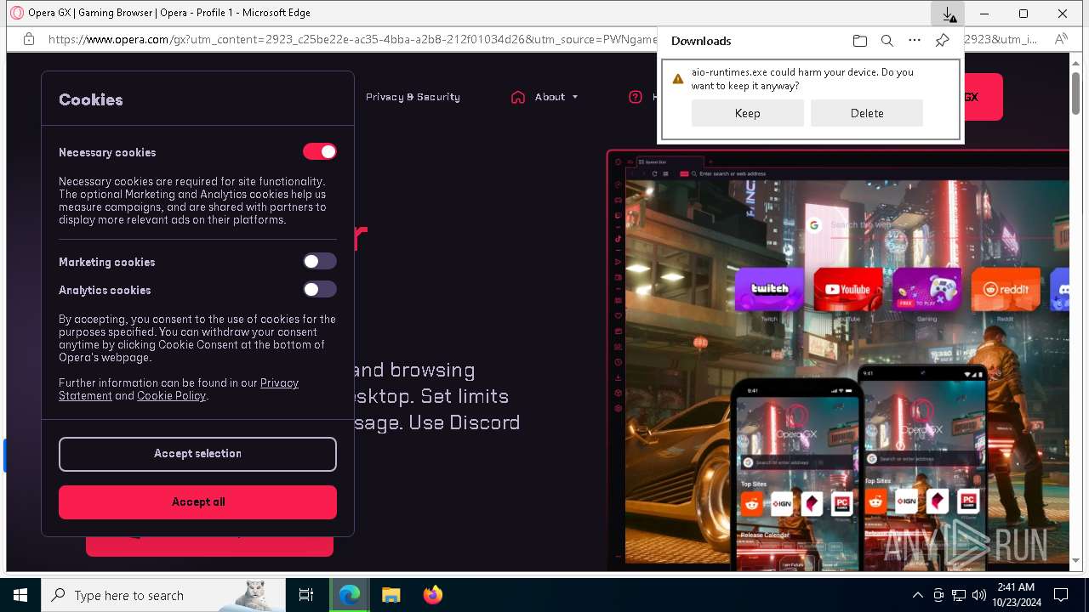Click the Help question mark icon in nav
This screenshot has width=1089, height=612.
click(636, 97)
